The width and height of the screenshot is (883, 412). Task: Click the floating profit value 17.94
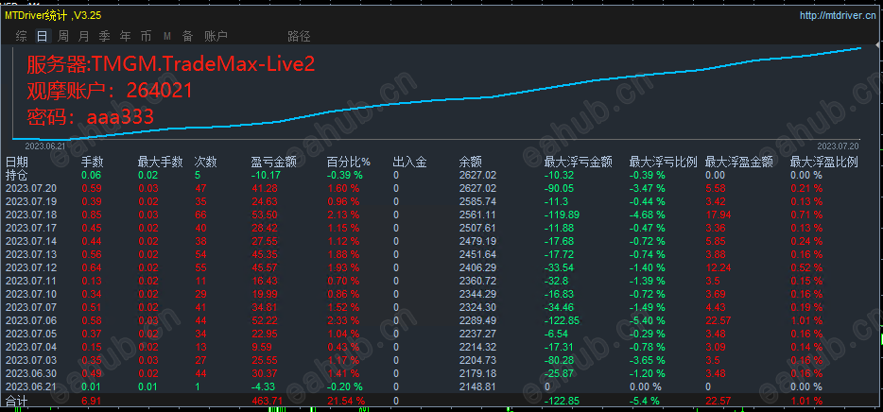point(719,215)
